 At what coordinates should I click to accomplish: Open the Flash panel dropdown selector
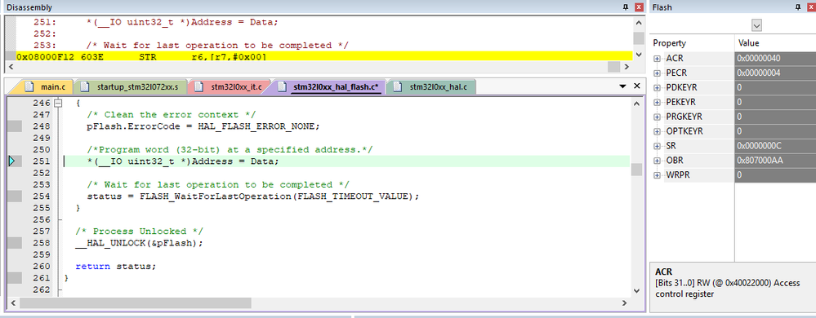pyautogui.click(x=756, y=25)
